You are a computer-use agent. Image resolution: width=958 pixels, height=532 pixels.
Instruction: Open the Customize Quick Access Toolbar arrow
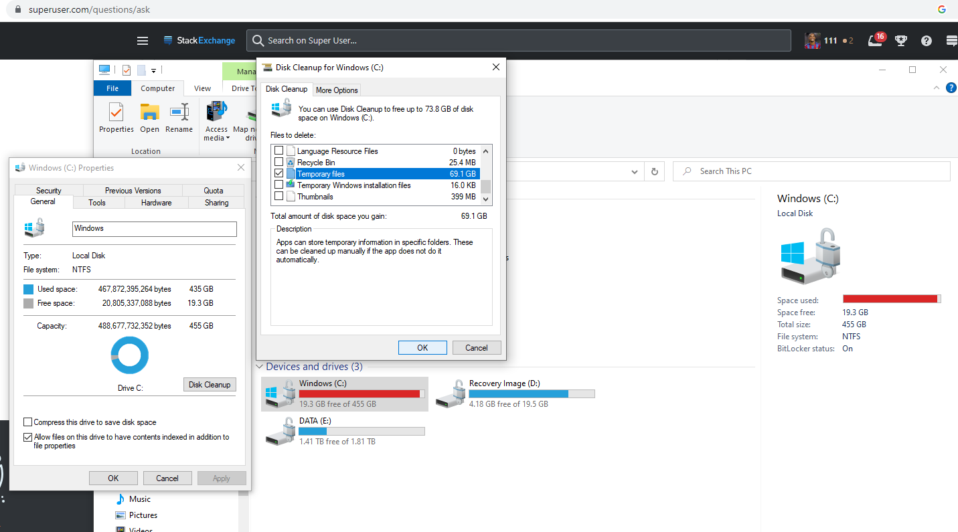click(x=154, y=70)
